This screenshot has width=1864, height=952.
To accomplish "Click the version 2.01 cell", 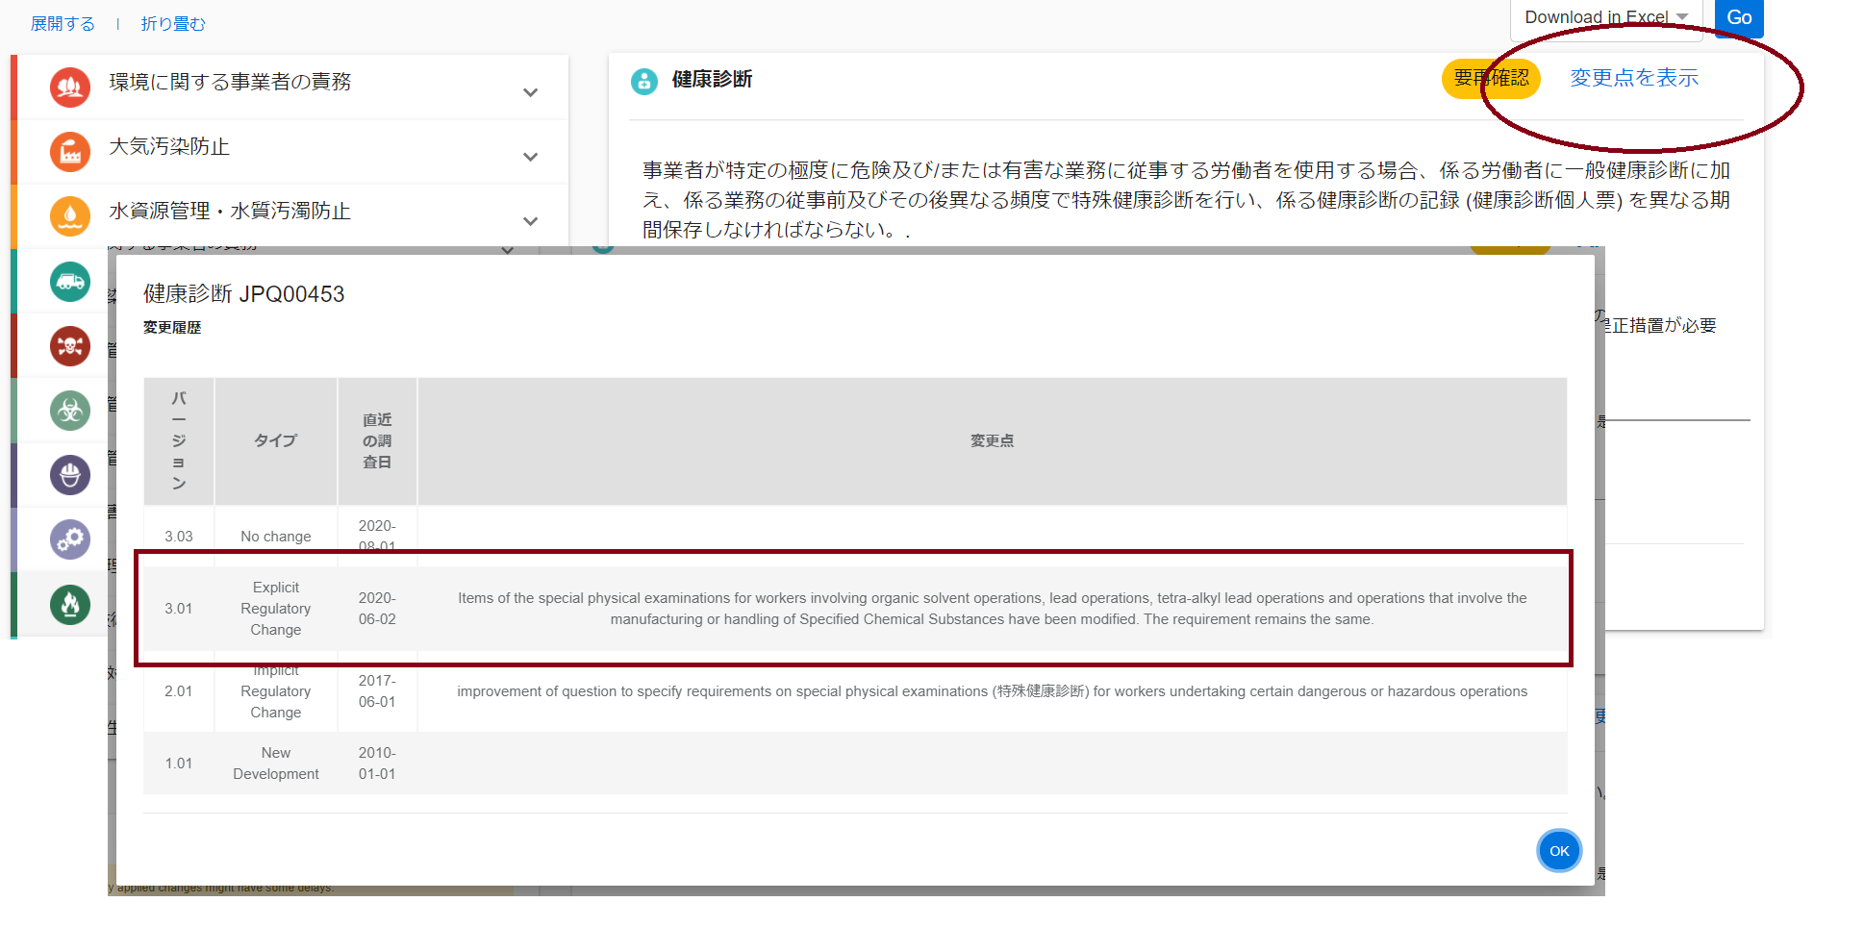I will point(179,691).
